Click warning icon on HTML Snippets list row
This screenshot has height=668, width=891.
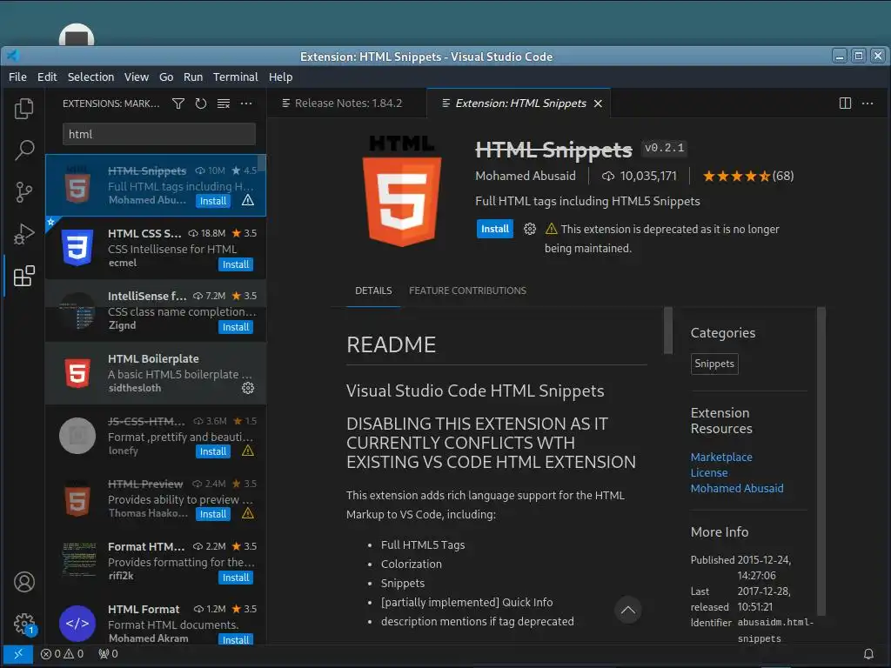(248, 201)
